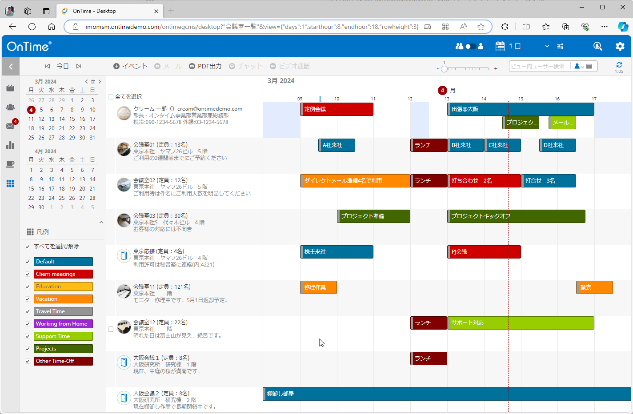Collapse the left sidebar panel arrow
The width and height of the screenshot is (633, 414).
(x=11, y=67)
